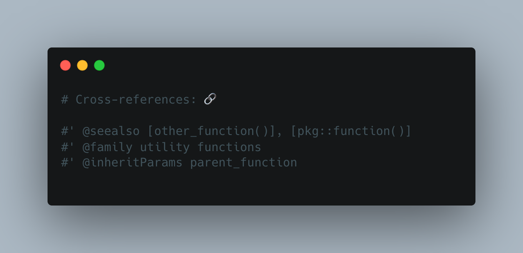
Task: Click the #' marker before @inheritParams
Action: click(68, 163)
